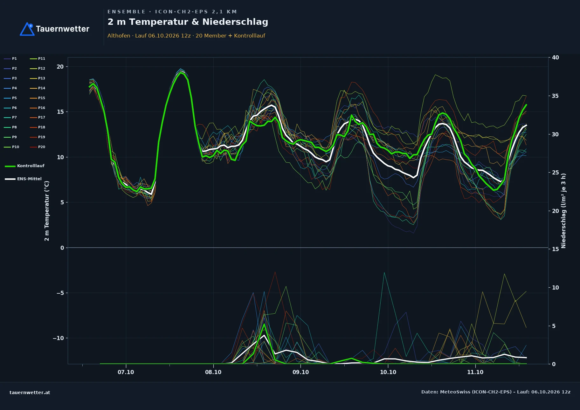Toggle the P10 legend entry
Viewport: 580px width, 410px height.
11,147
